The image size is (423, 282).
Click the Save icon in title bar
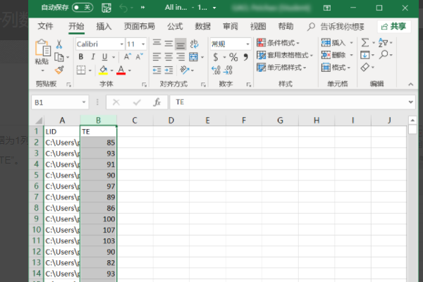point(106,8)
